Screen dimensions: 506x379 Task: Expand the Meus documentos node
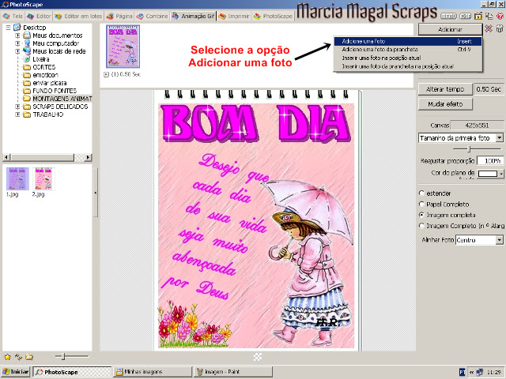tap(17, 36)
